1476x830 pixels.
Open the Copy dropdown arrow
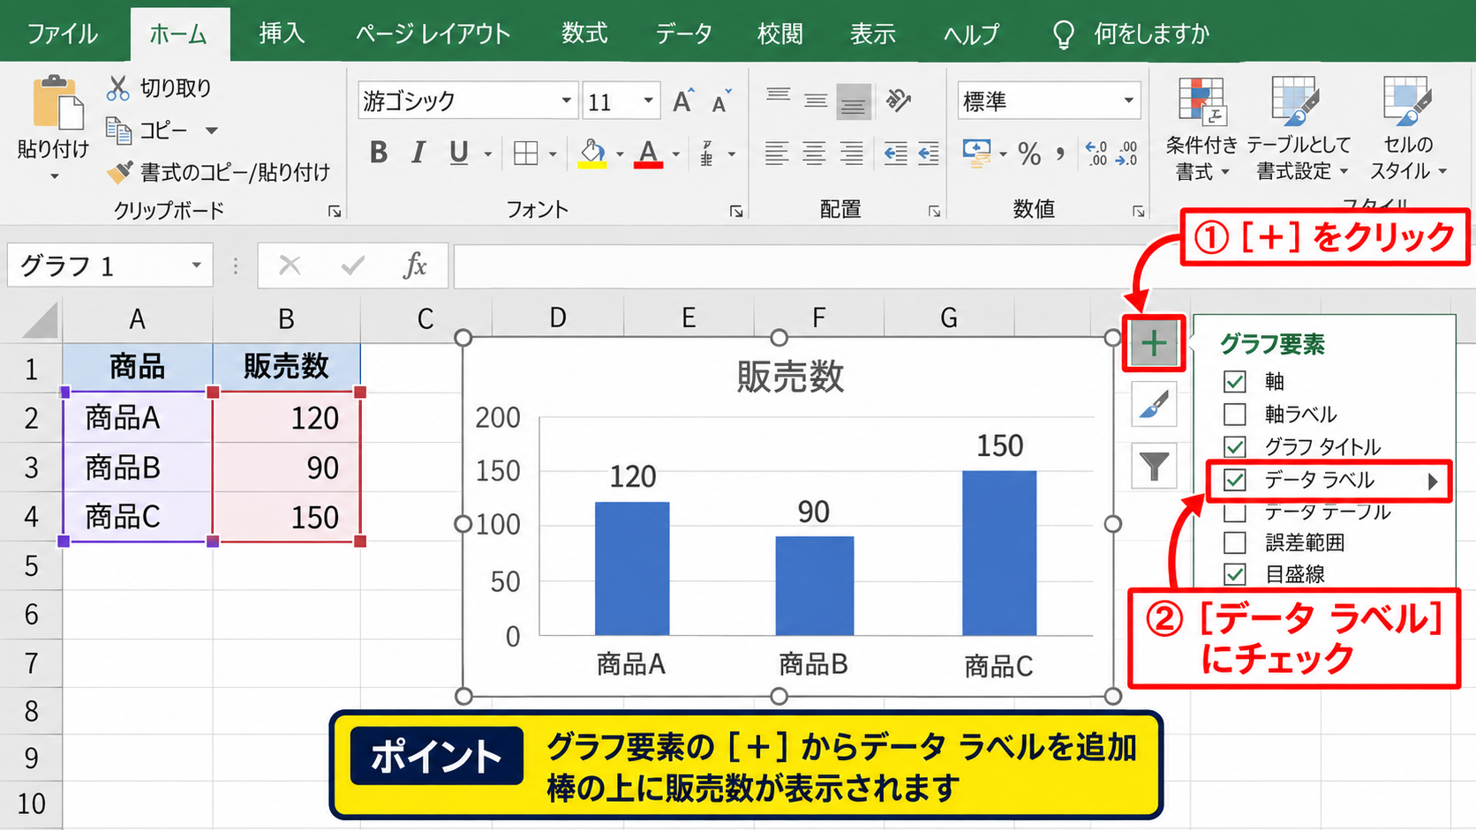tap(212, 131)
